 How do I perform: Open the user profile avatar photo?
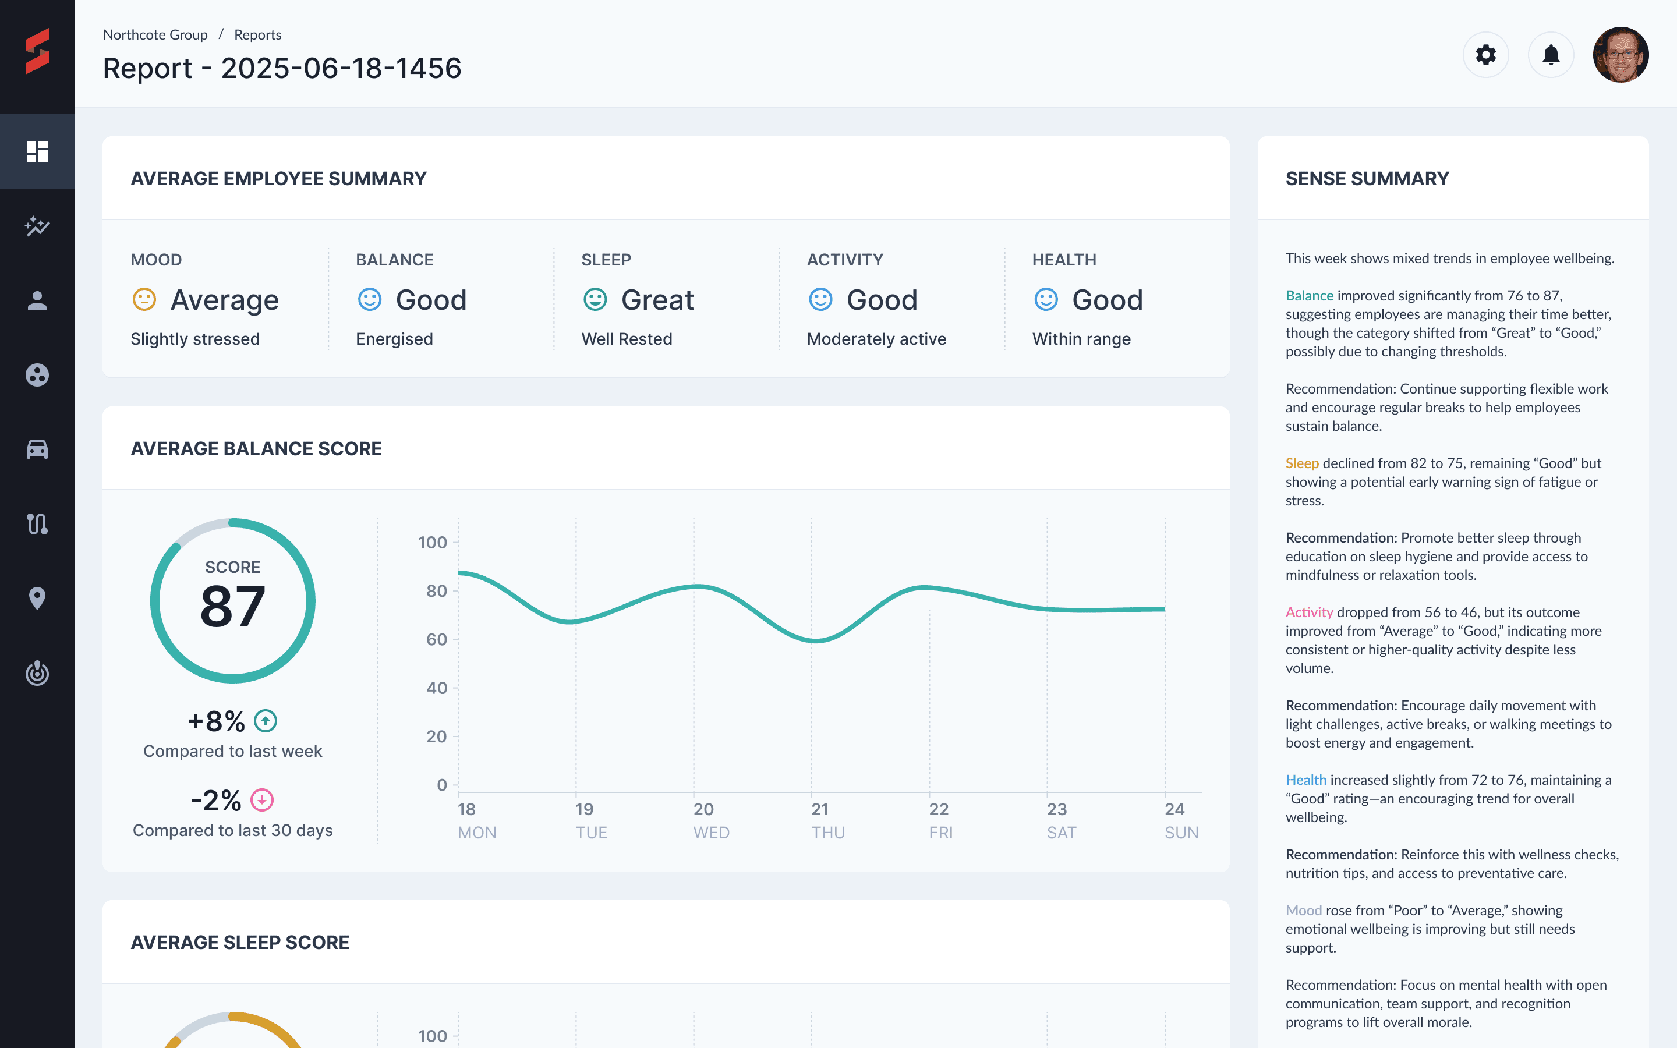click(x=1621, y=55)
